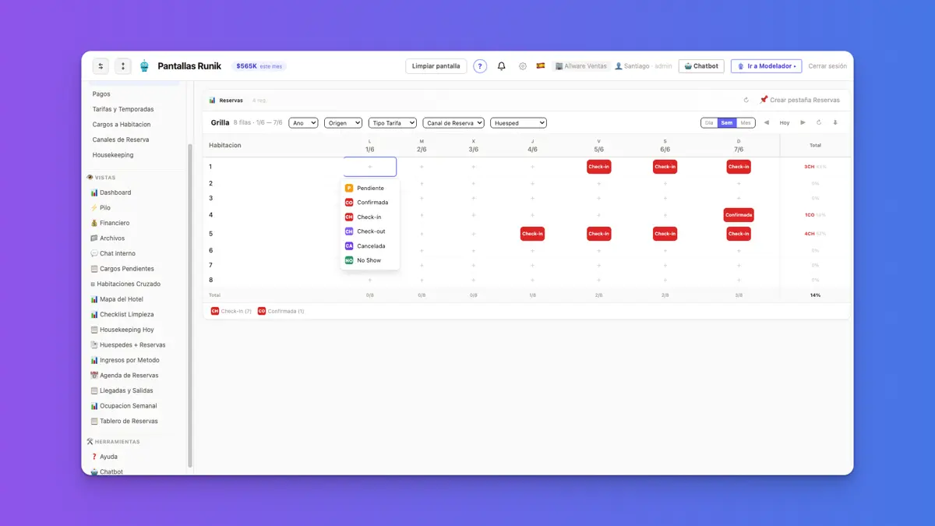
Task: Open the Chatbot button in header
Action: 701,66
